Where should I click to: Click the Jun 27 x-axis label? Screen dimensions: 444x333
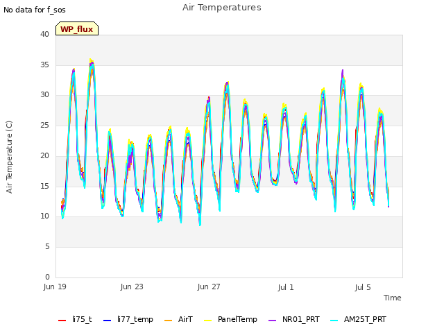pos(209,287)
